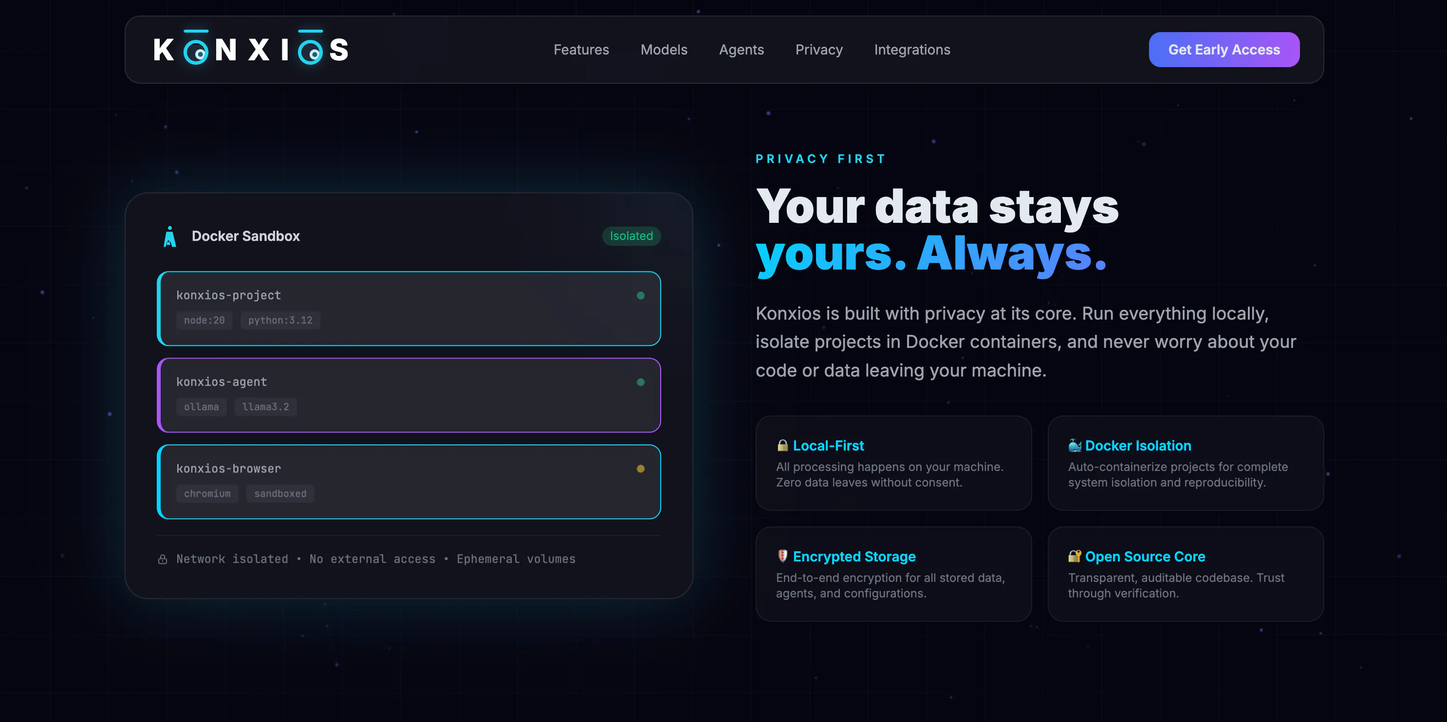This screenshot has height=722, width=1447.
Task: Click the sandboxed tag
Action: tap(280, 493)
